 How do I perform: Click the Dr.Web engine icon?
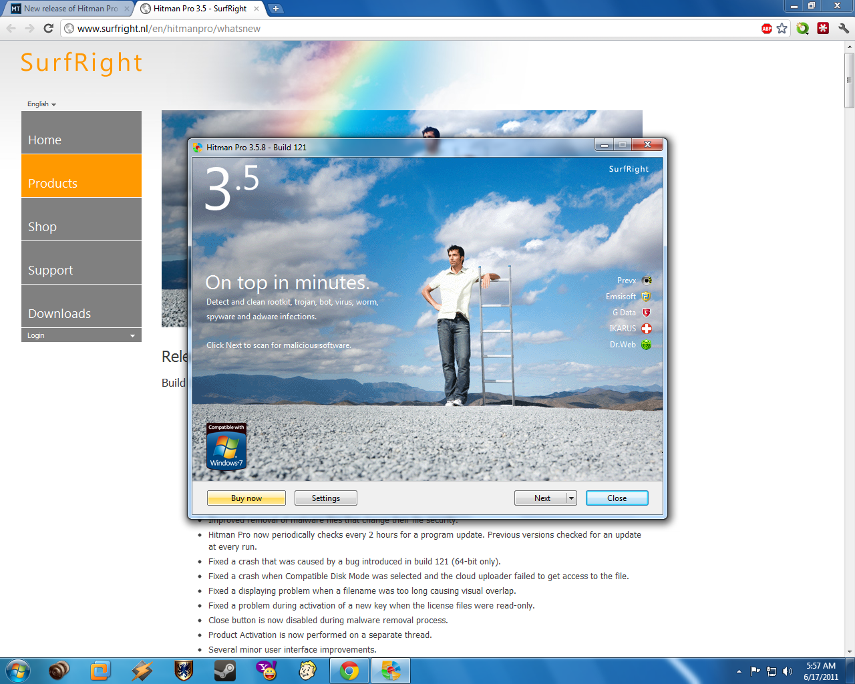point(646,345)
